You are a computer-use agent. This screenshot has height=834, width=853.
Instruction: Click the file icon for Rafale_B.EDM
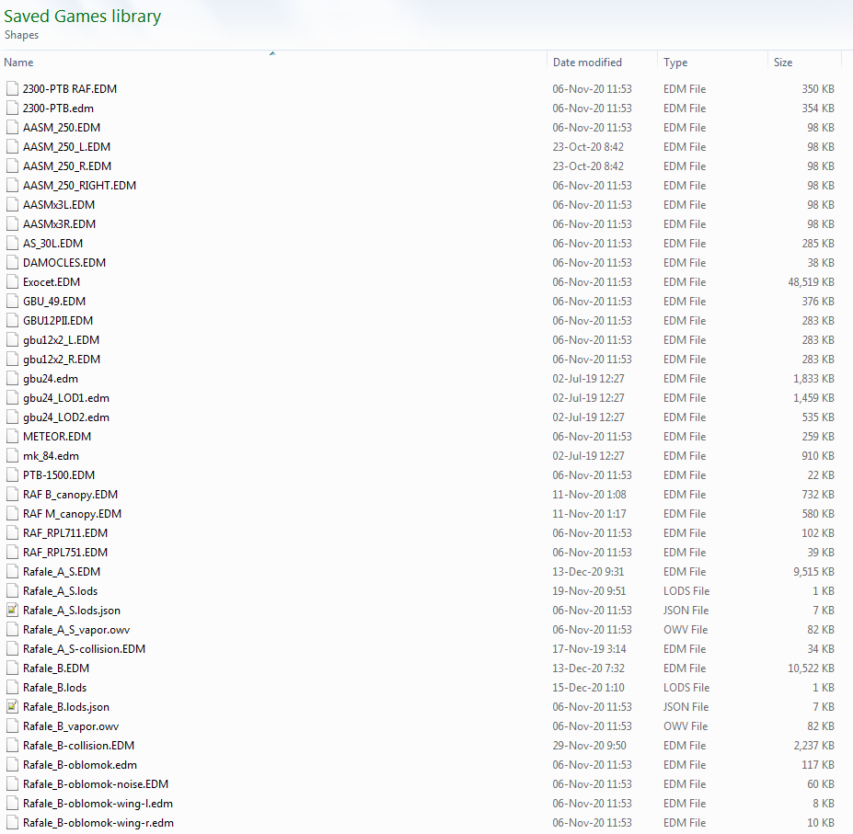12,668
